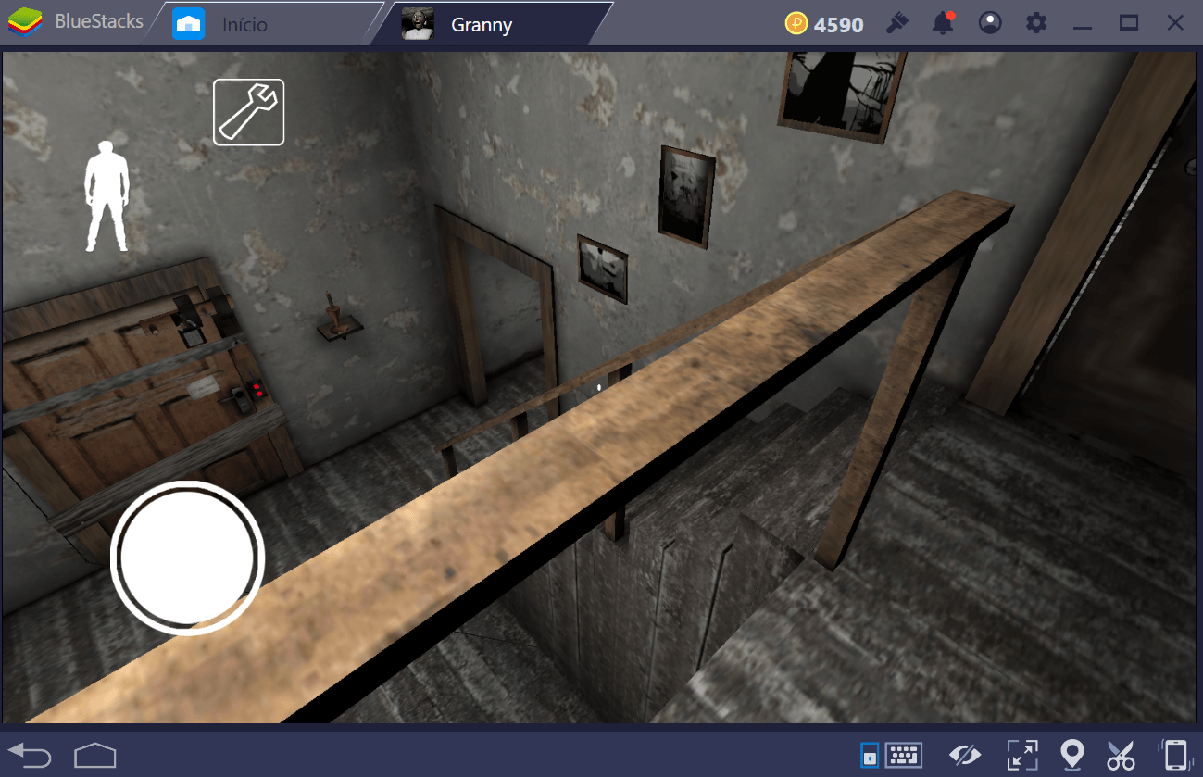This screenshot has height=777, width=1203.
Task: Maximize the BlueStacks window
Action: 1129,24
